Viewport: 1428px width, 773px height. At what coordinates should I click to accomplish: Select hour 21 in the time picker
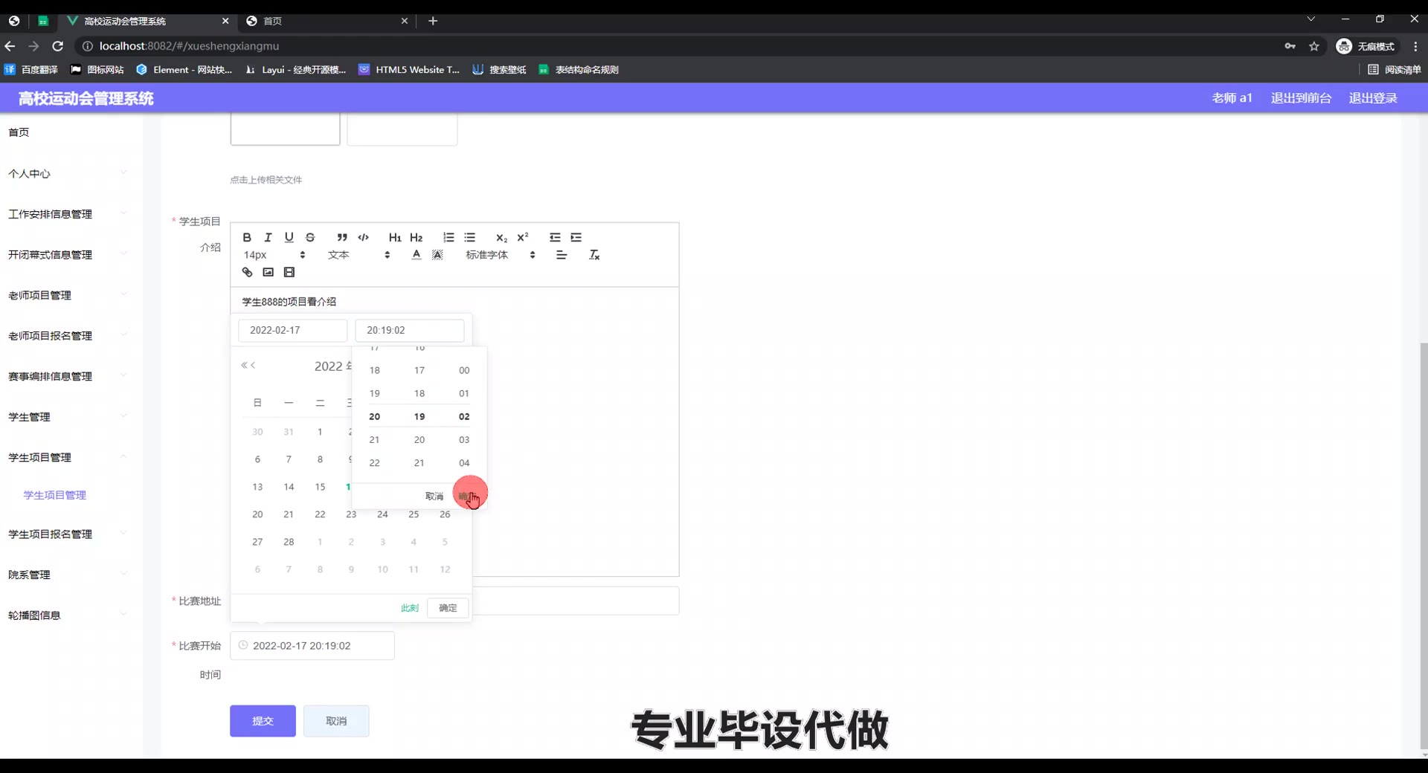pos(375,440)
